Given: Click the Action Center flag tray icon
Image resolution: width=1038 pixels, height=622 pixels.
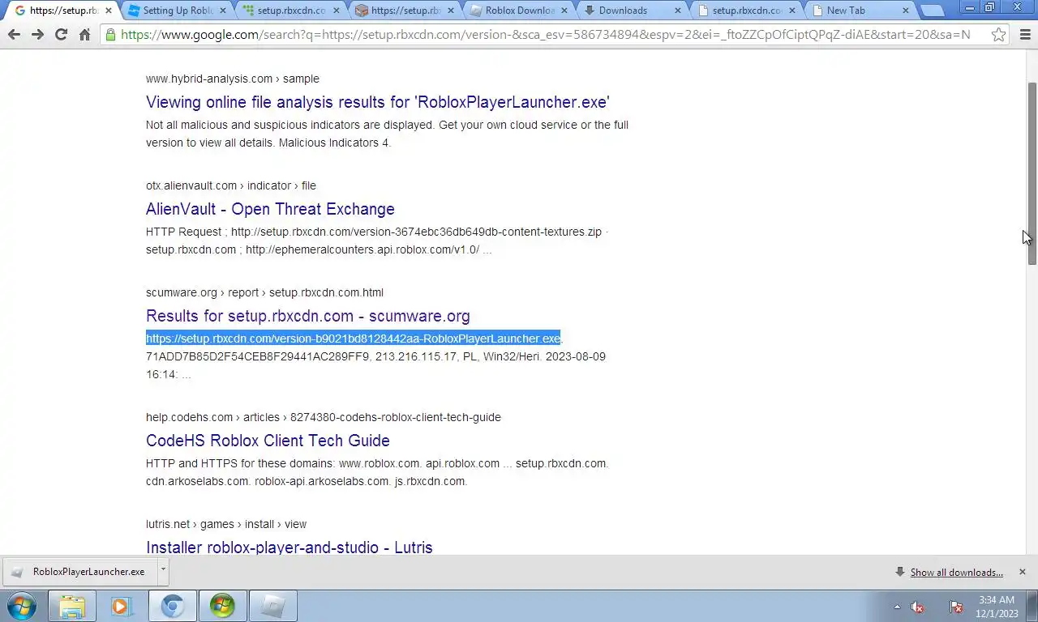Looking at the screenshot, I should [x=955, y=607].
